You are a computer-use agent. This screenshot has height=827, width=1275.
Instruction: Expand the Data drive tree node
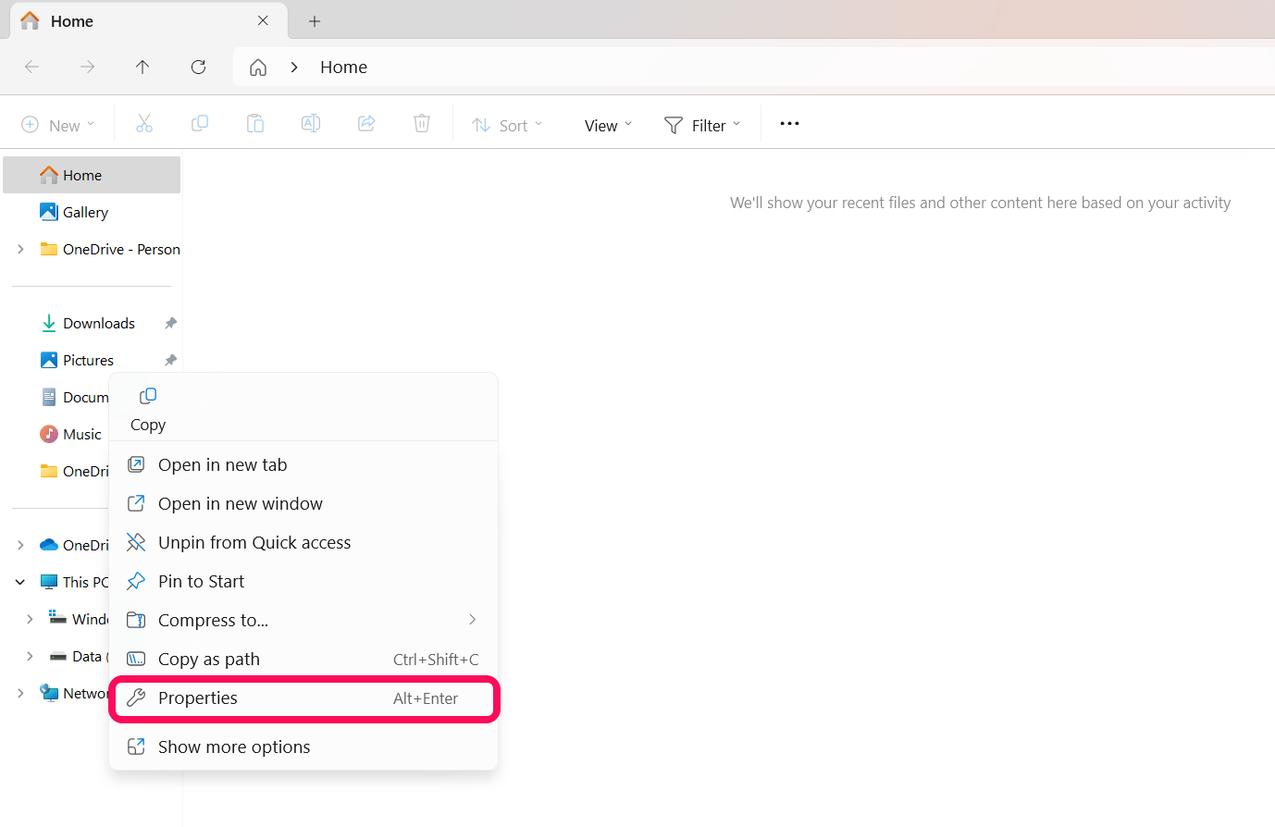[x=30, y=656]
